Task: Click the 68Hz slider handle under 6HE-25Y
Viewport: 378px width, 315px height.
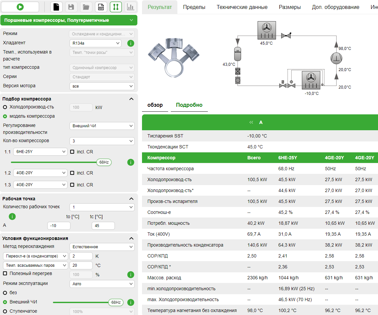Action: click(104, 162)
